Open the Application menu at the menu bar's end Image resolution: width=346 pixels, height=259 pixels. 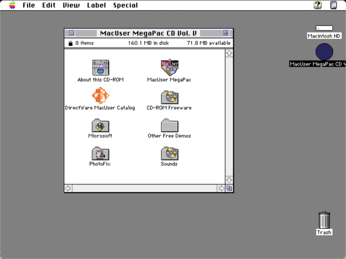click(x=334, y=5)
